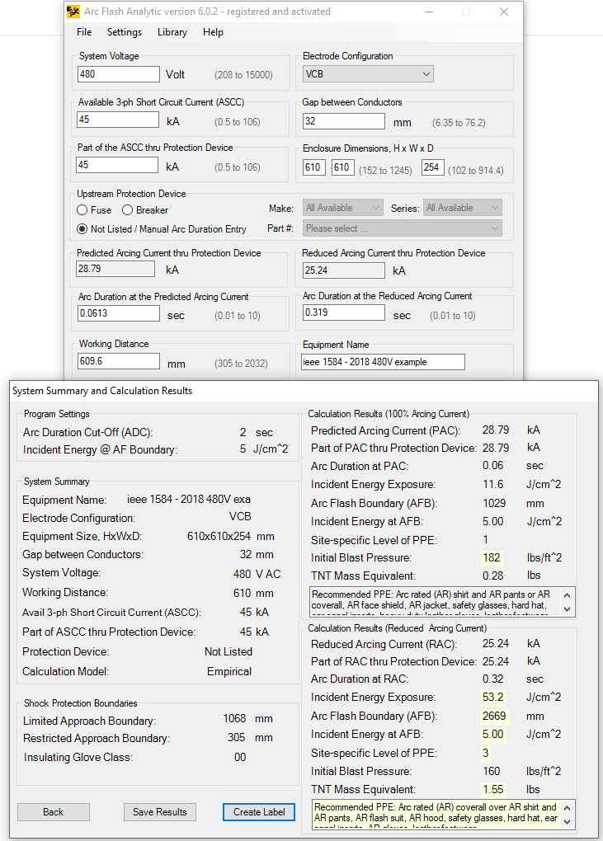Click the Save Results button
603x841 pixels.
coord(160,812)
